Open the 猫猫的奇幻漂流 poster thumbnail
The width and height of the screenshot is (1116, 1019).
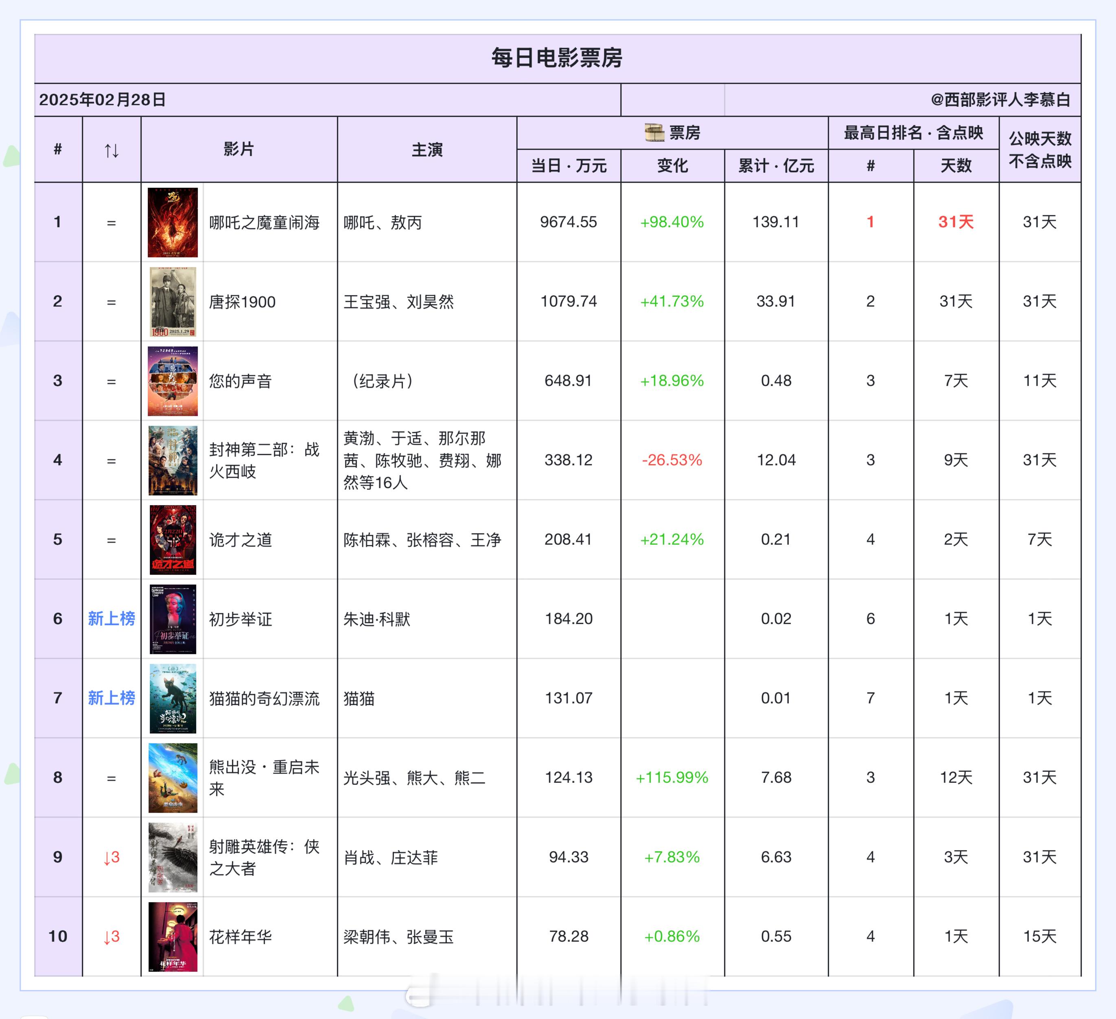tap(173, 698)
